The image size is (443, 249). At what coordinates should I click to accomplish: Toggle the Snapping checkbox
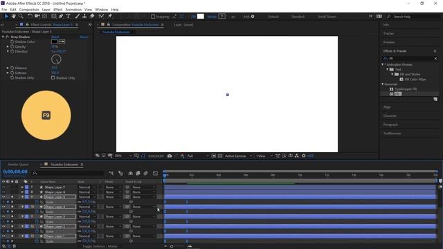153,17
